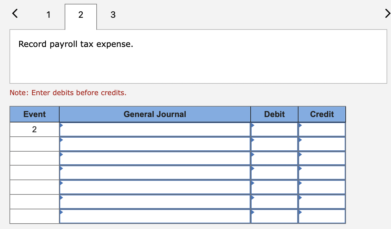Click Credit cell in Event 2 row

[322, 129]
